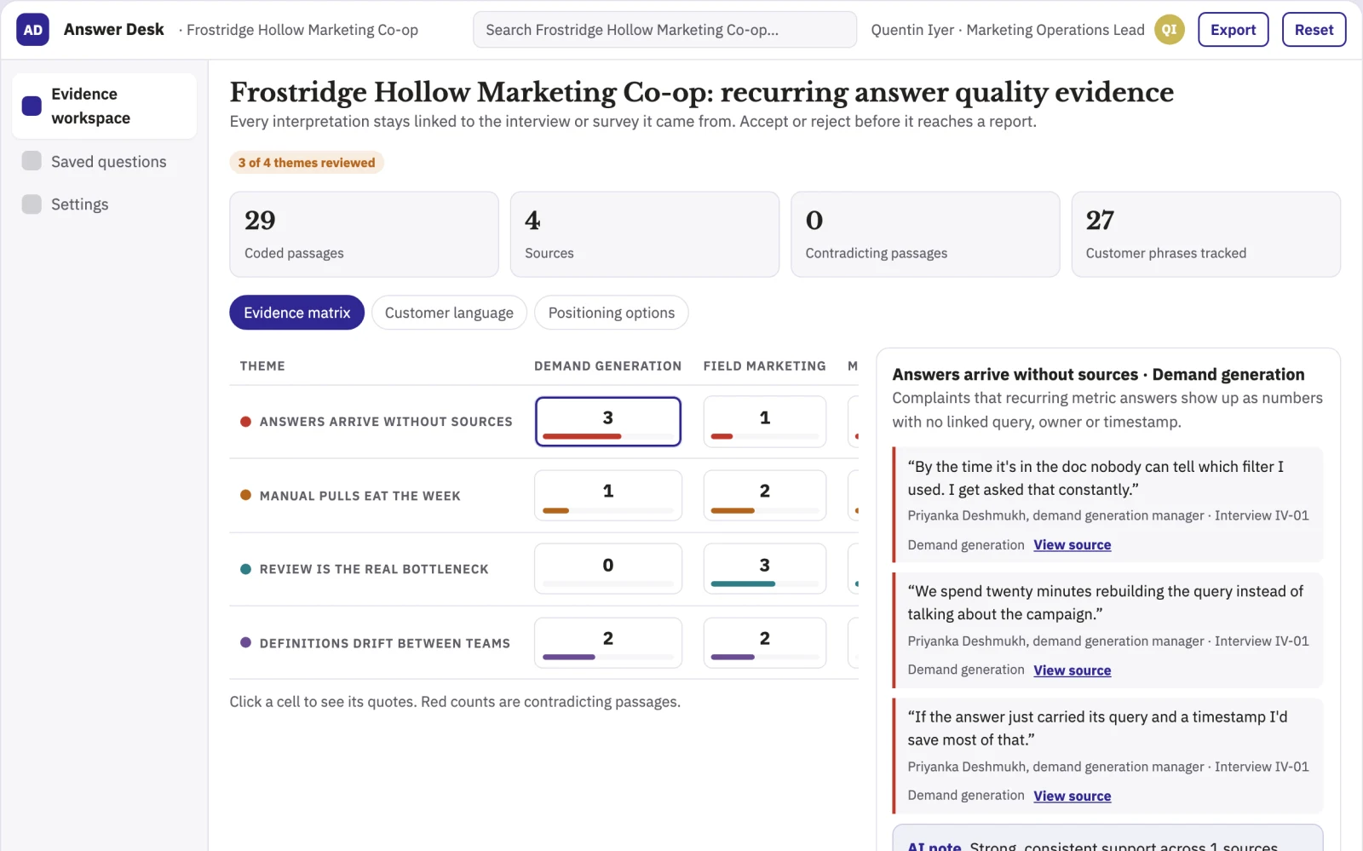Open the Customer language tab
The width and height of the screenshot is (1363, 851).
[449, 313]
